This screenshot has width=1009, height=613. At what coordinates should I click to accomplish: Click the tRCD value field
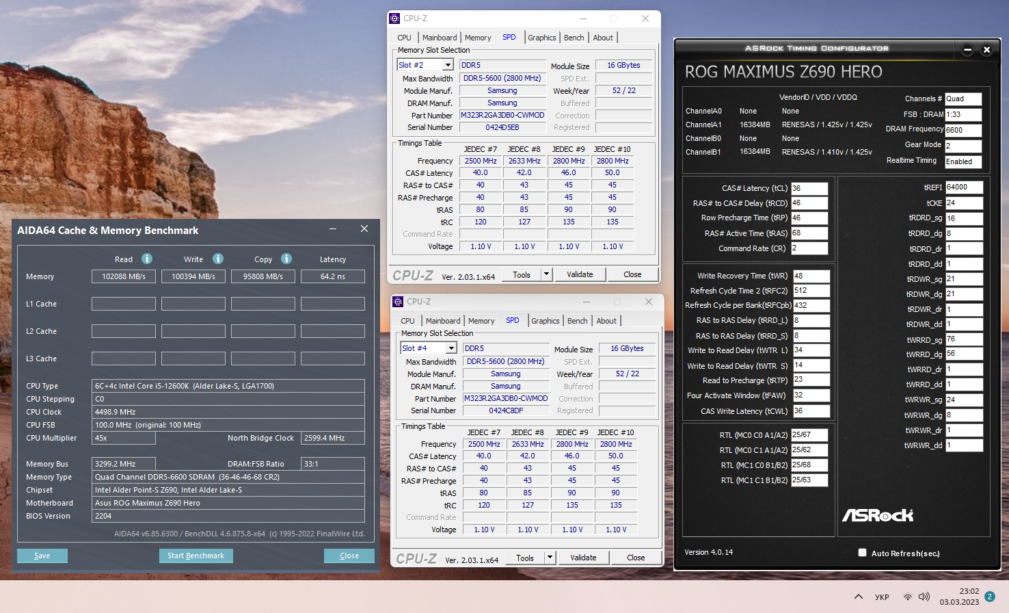(x=809, y=203)
